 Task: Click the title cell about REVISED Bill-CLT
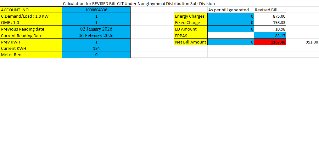pyautogui.click(x=139, y=3)
